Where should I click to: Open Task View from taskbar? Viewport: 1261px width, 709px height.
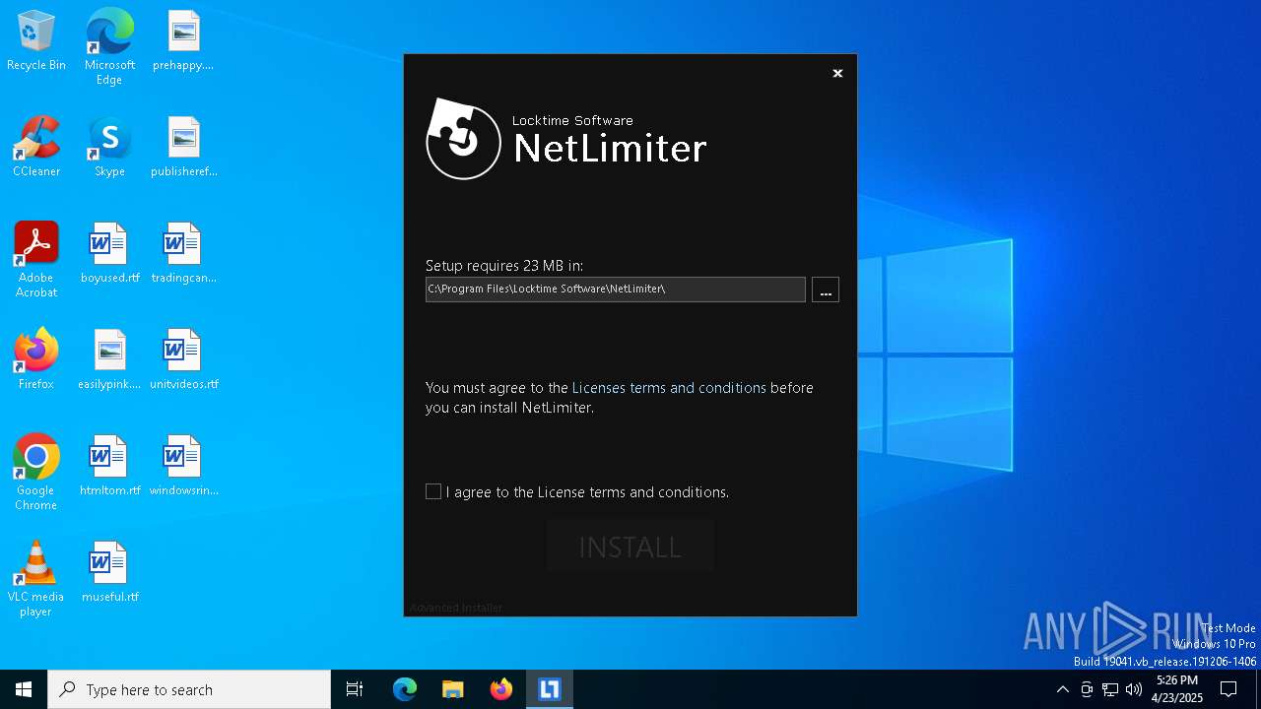tap(355, 689)
